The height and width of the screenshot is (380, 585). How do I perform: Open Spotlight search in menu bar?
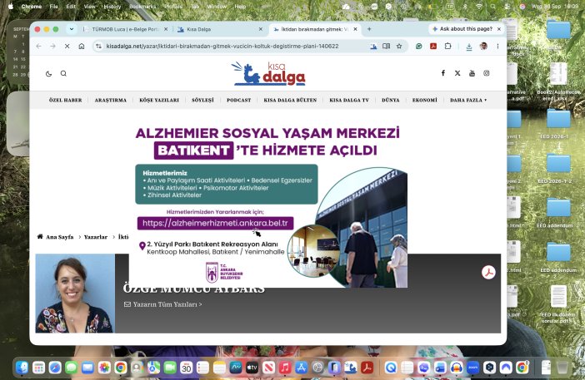493,7
